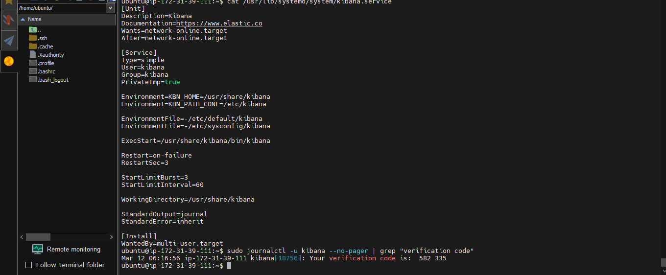This screenshot has height=275, width=666.
Task: Click the "Group=kibana" line
Action: point(145,74)
